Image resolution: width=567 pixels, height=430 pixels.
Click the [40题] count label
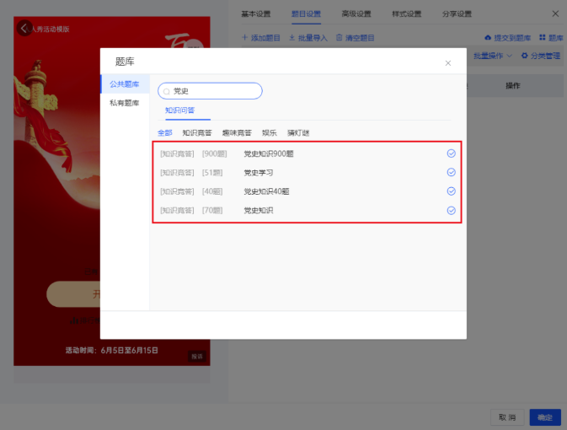(x=212, y=191)
